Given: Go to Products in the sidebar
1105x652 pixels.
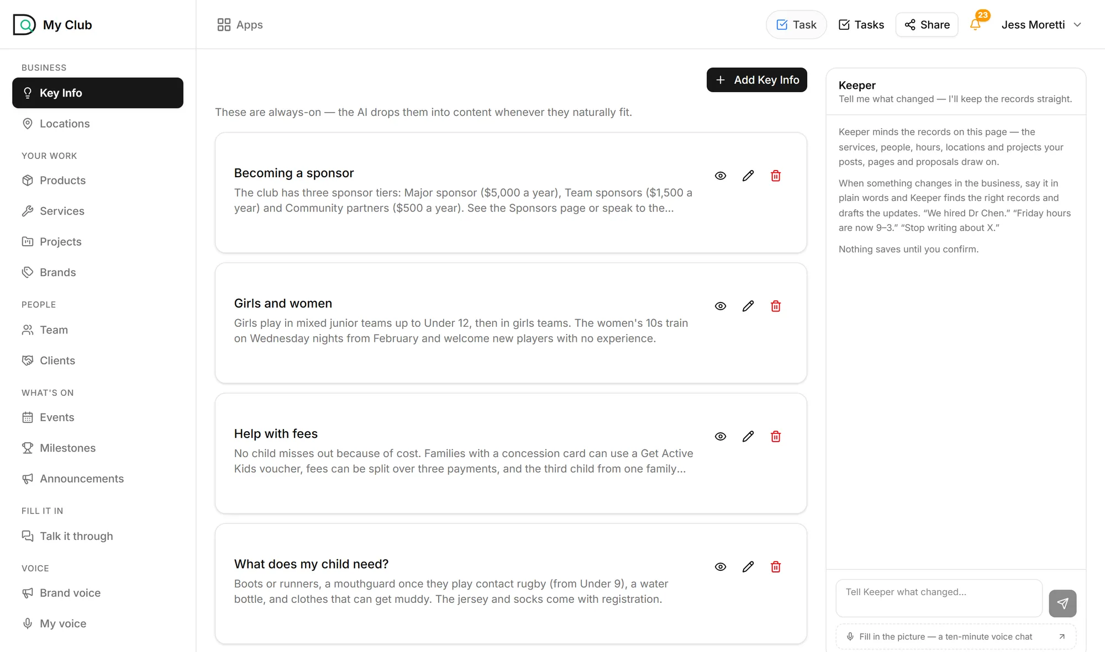Looking at the screenshot, I should point(98,181).
